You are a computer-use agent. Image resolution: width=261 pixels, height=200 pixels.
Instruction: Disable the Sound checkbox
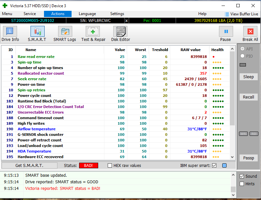point(242,176)
